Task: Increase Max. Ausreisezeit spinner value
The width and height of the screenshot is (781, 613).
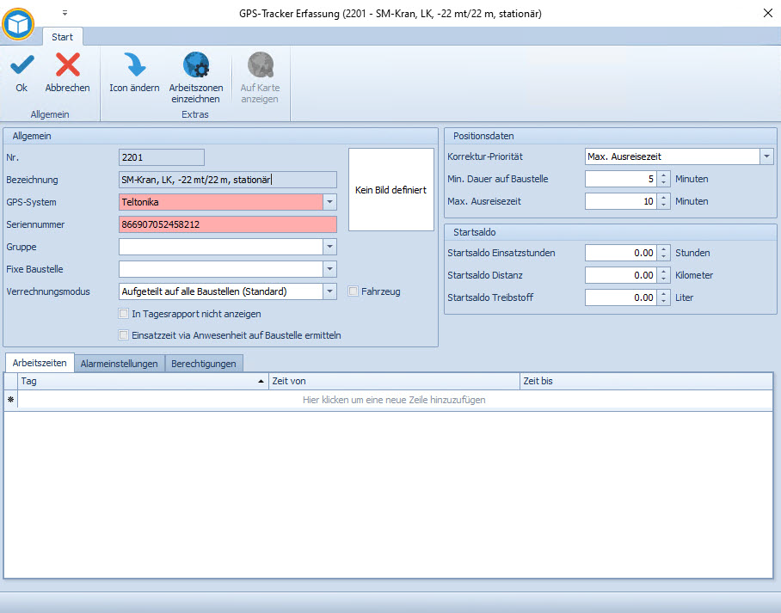Action: (x=663, y=197)
